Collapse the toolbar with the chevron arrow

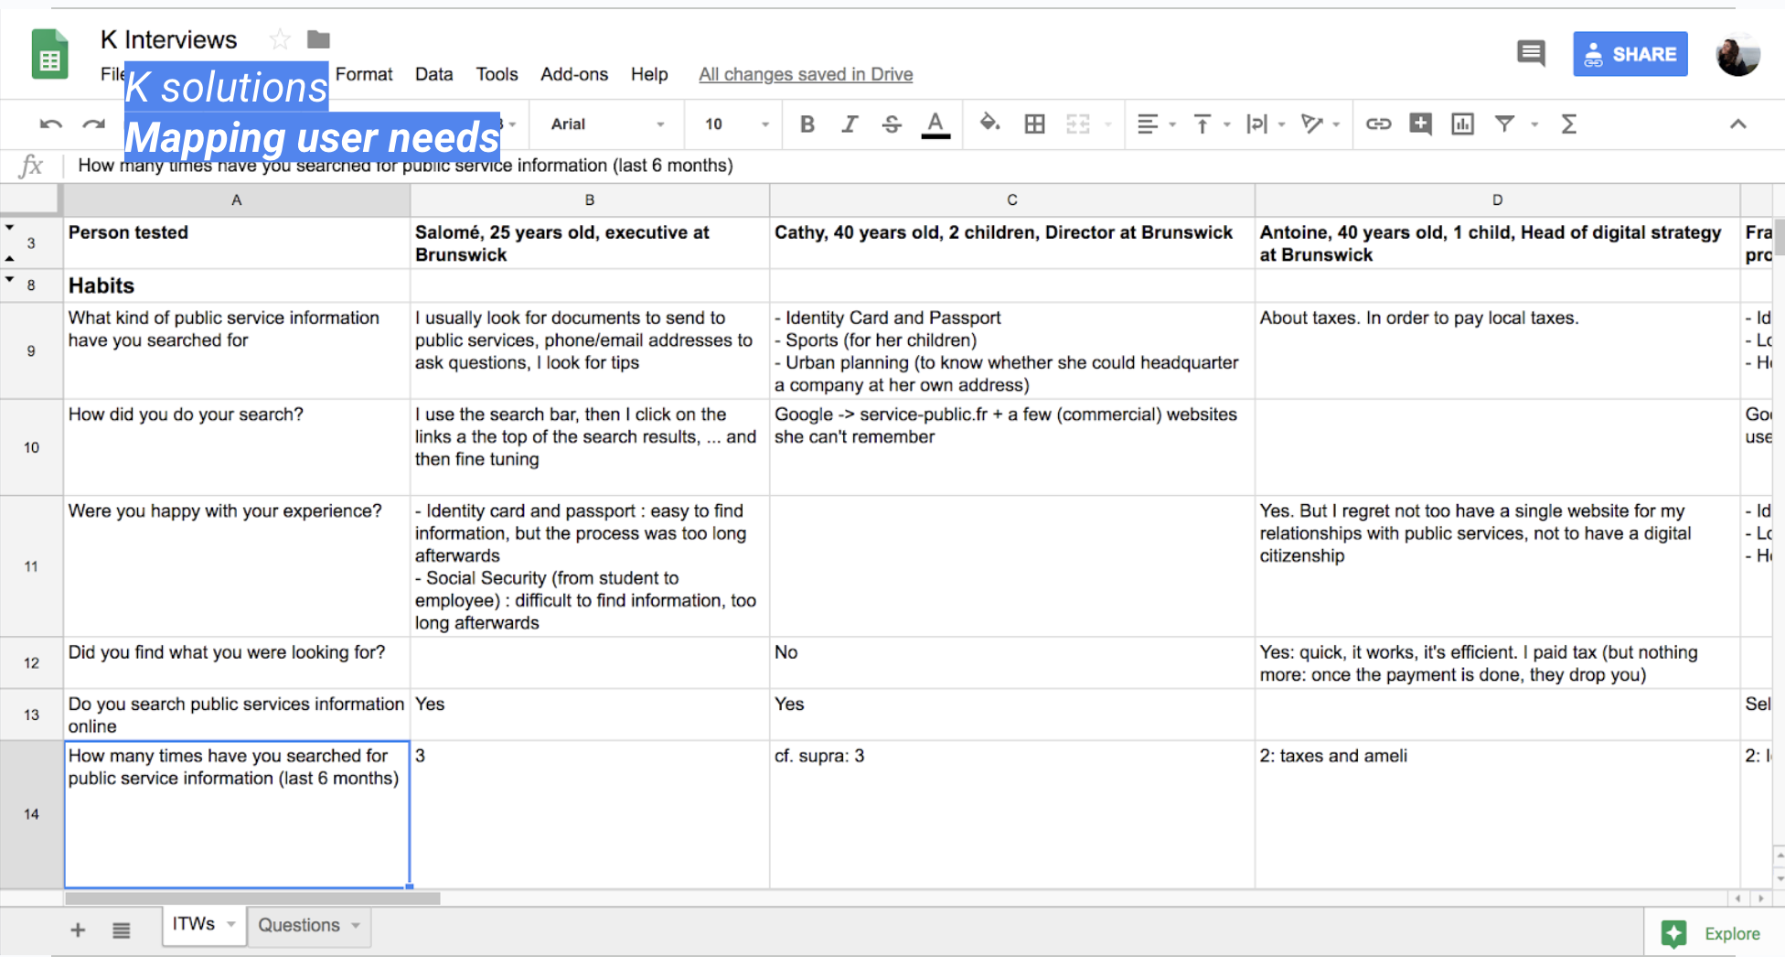tap(1737, 124)
